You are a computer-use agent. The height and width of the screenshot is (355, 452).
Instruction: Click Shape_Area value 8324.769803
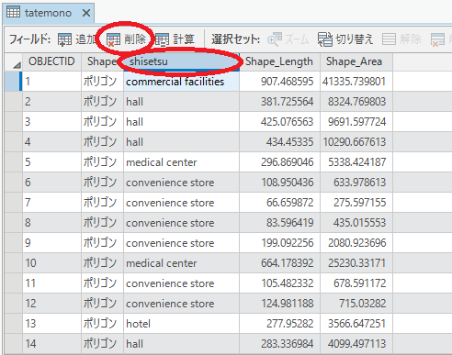[356, 102]
